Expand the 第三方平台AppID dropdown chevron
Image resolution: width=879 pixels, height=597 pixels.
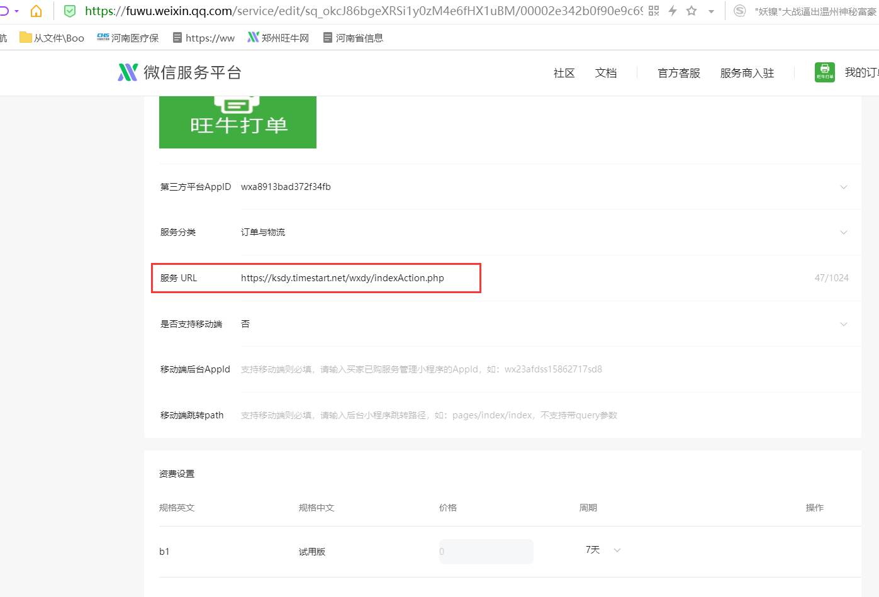click(x=844, y=187)
